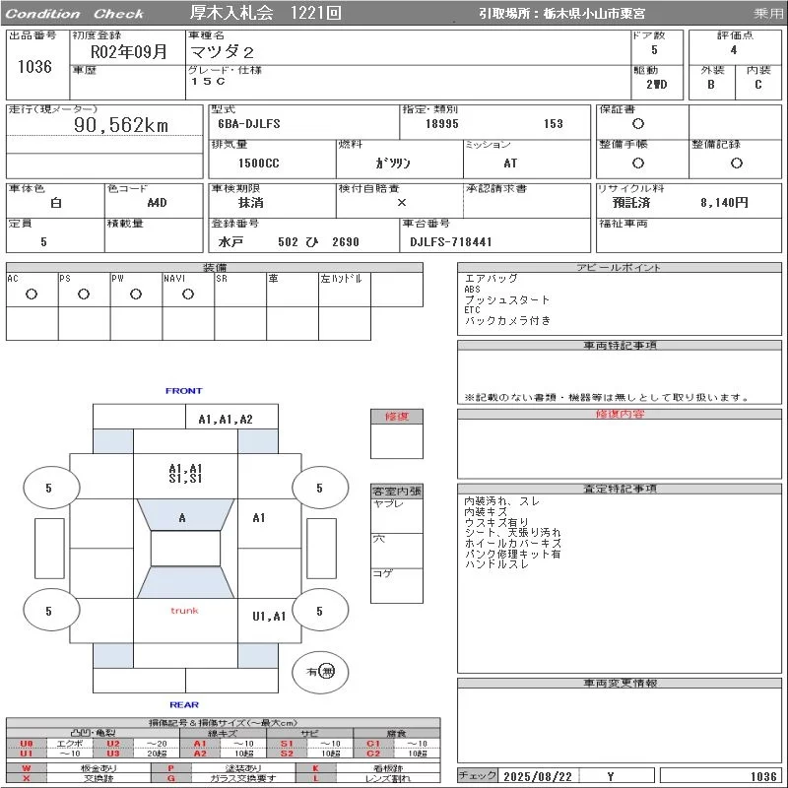This screenshot has height=788, width=788.
Task: Click the circle under PW equipment
Action: point(136,295)
